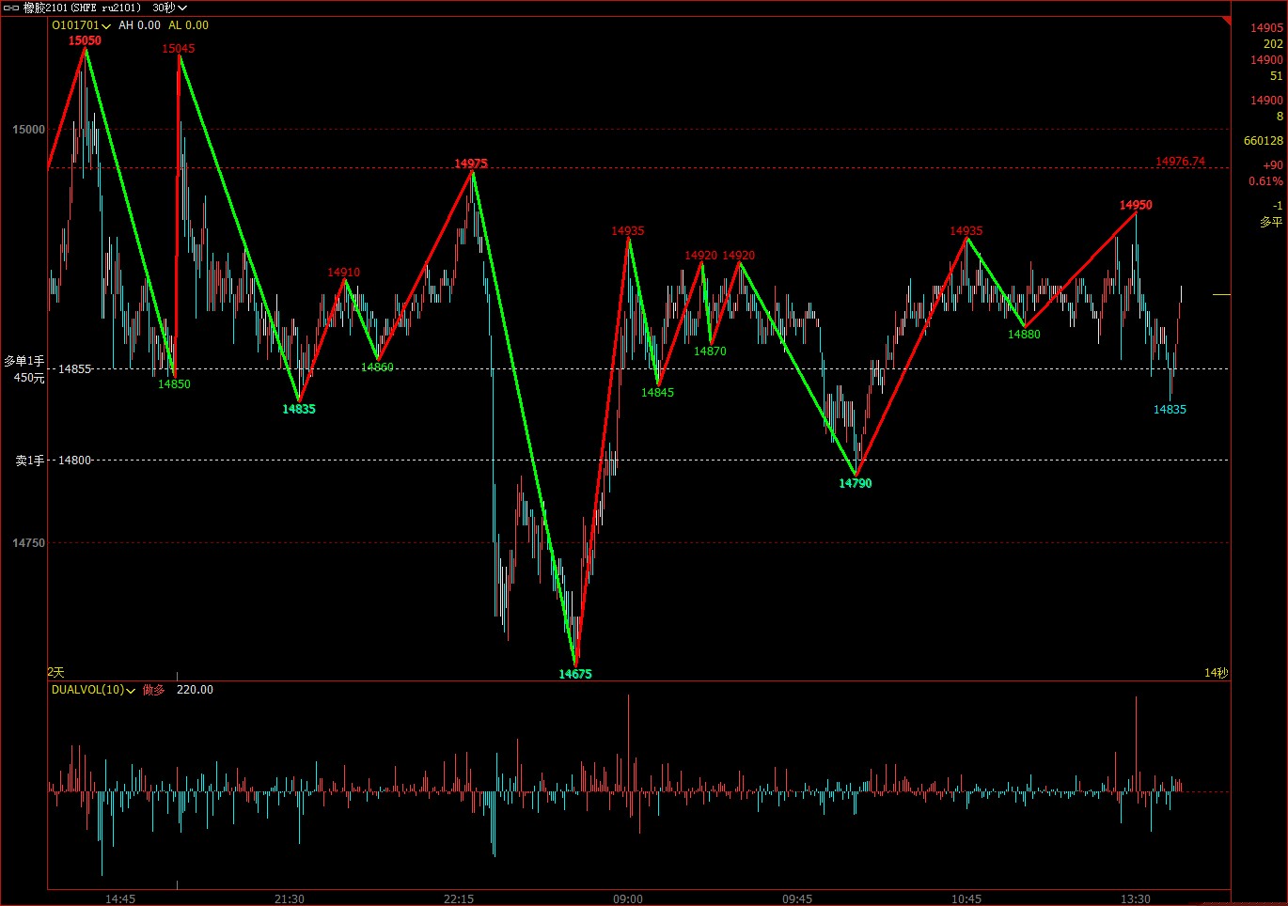Select the 15050 peak price label

pyautogui.click(x=85, y=40)
